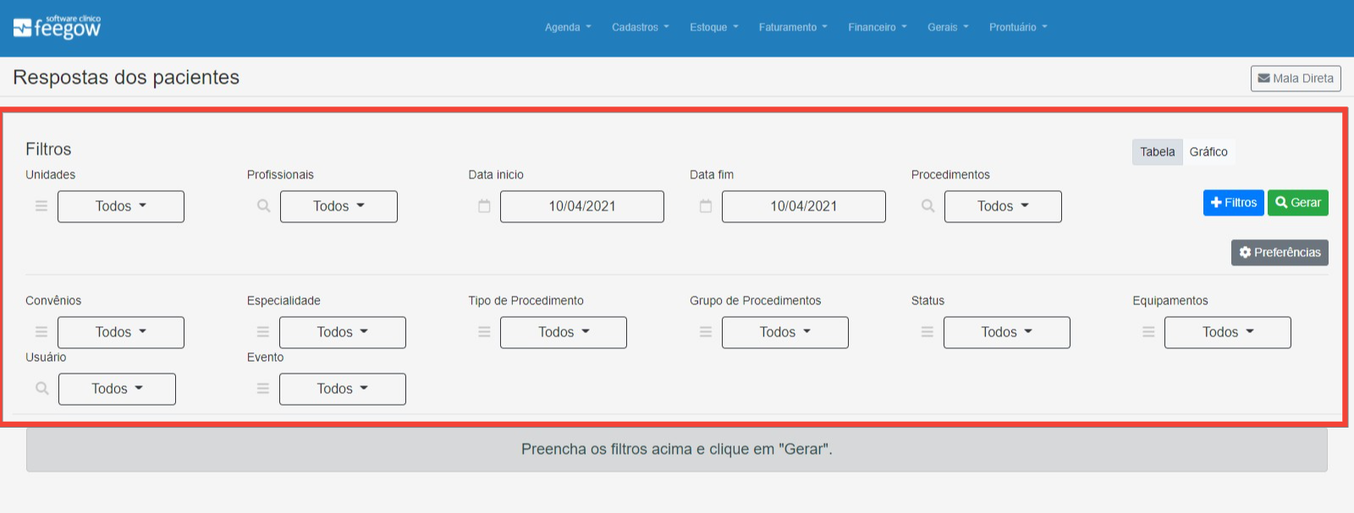Open the Profissionais Todos dropdown
Screen dimensions: 1354x513
point(338,206)
